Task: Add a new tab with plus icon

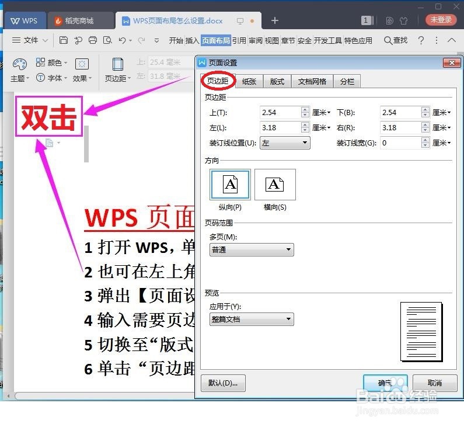Action: coord(275,20)
